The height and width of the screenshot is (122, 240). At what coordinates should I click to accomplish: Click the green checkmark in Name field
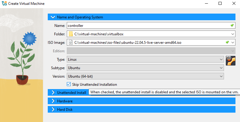232,26
